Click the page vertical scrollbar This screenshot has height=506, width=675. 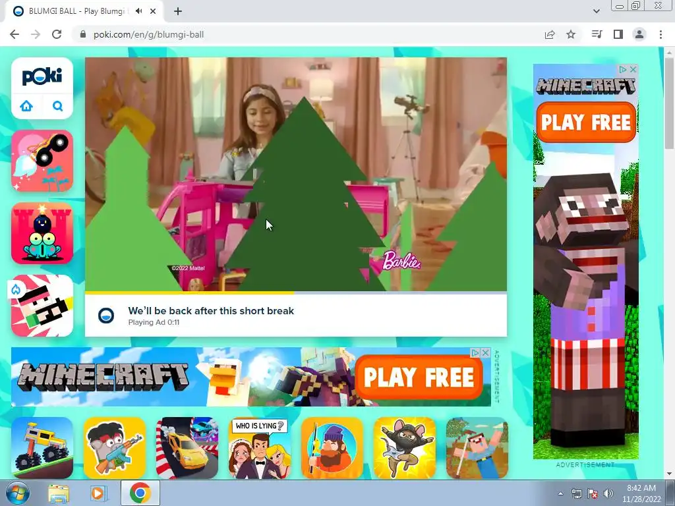pyautogui.click(x=669, y=104)
